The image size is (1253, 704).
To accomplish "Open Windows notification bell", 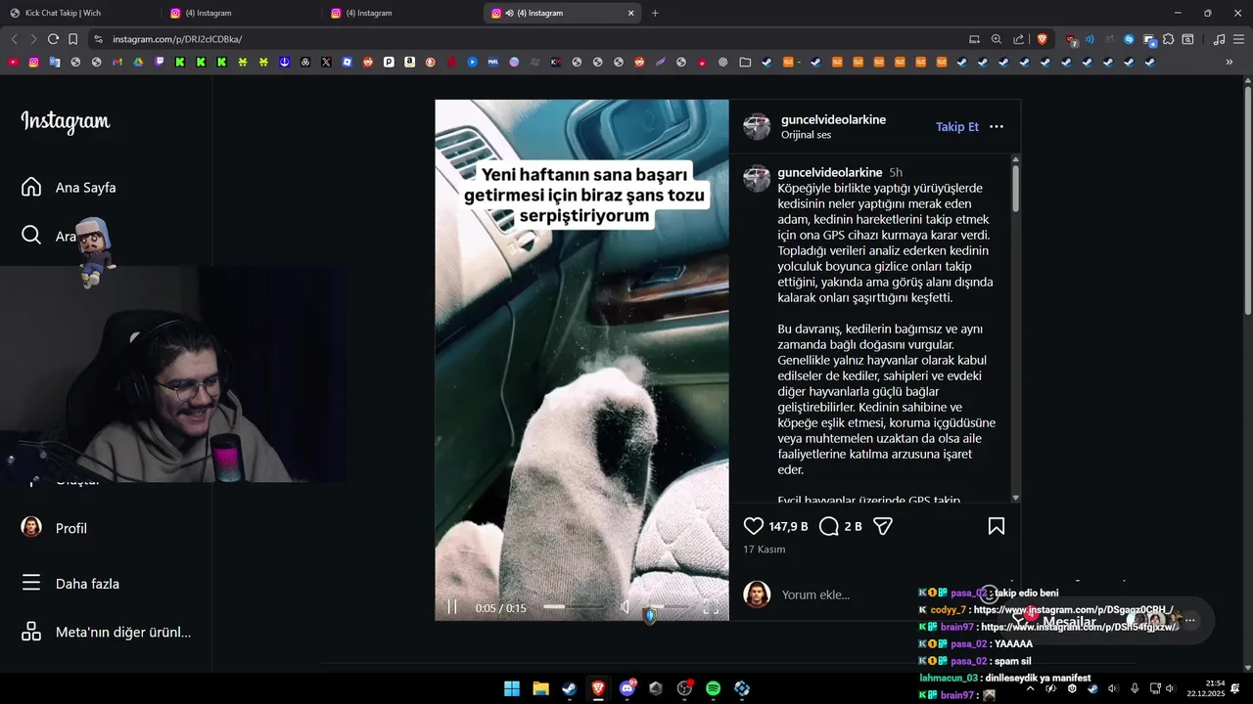I will (1235, 688).
